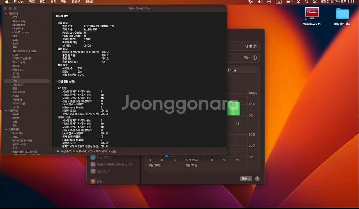Select 그래픽/디스플레이 in the sidebar
This screenshot has width=359, height=209.
22,59
